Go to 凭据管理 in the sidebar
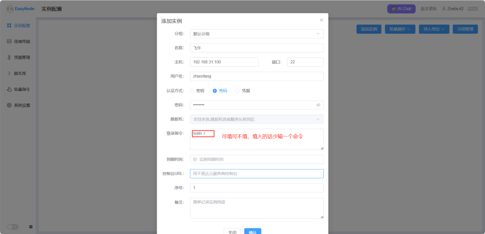485x234 pixels. (18, 57)
